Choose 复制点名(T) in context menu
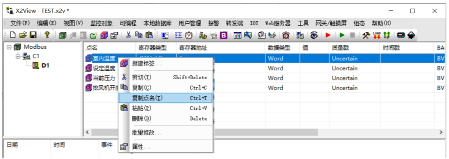This screenshot has width=449, height=159. [x=166, y=98]
